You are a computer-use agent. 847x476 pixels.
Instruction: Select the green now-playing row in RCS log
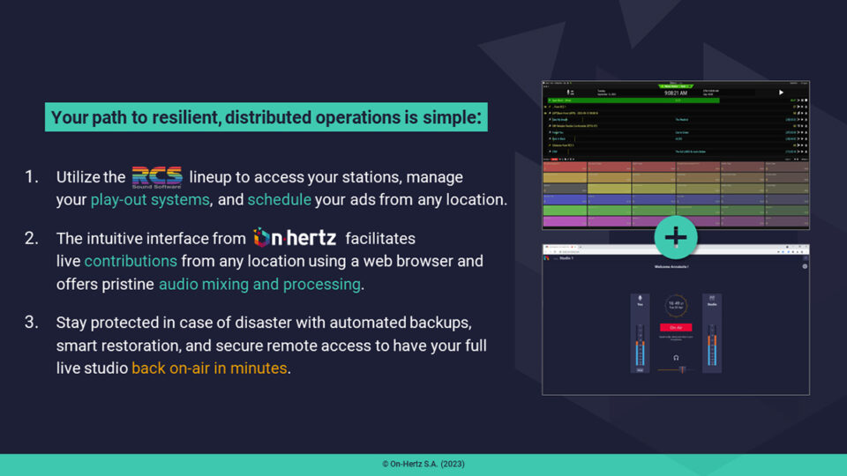(x=633, y=100)
